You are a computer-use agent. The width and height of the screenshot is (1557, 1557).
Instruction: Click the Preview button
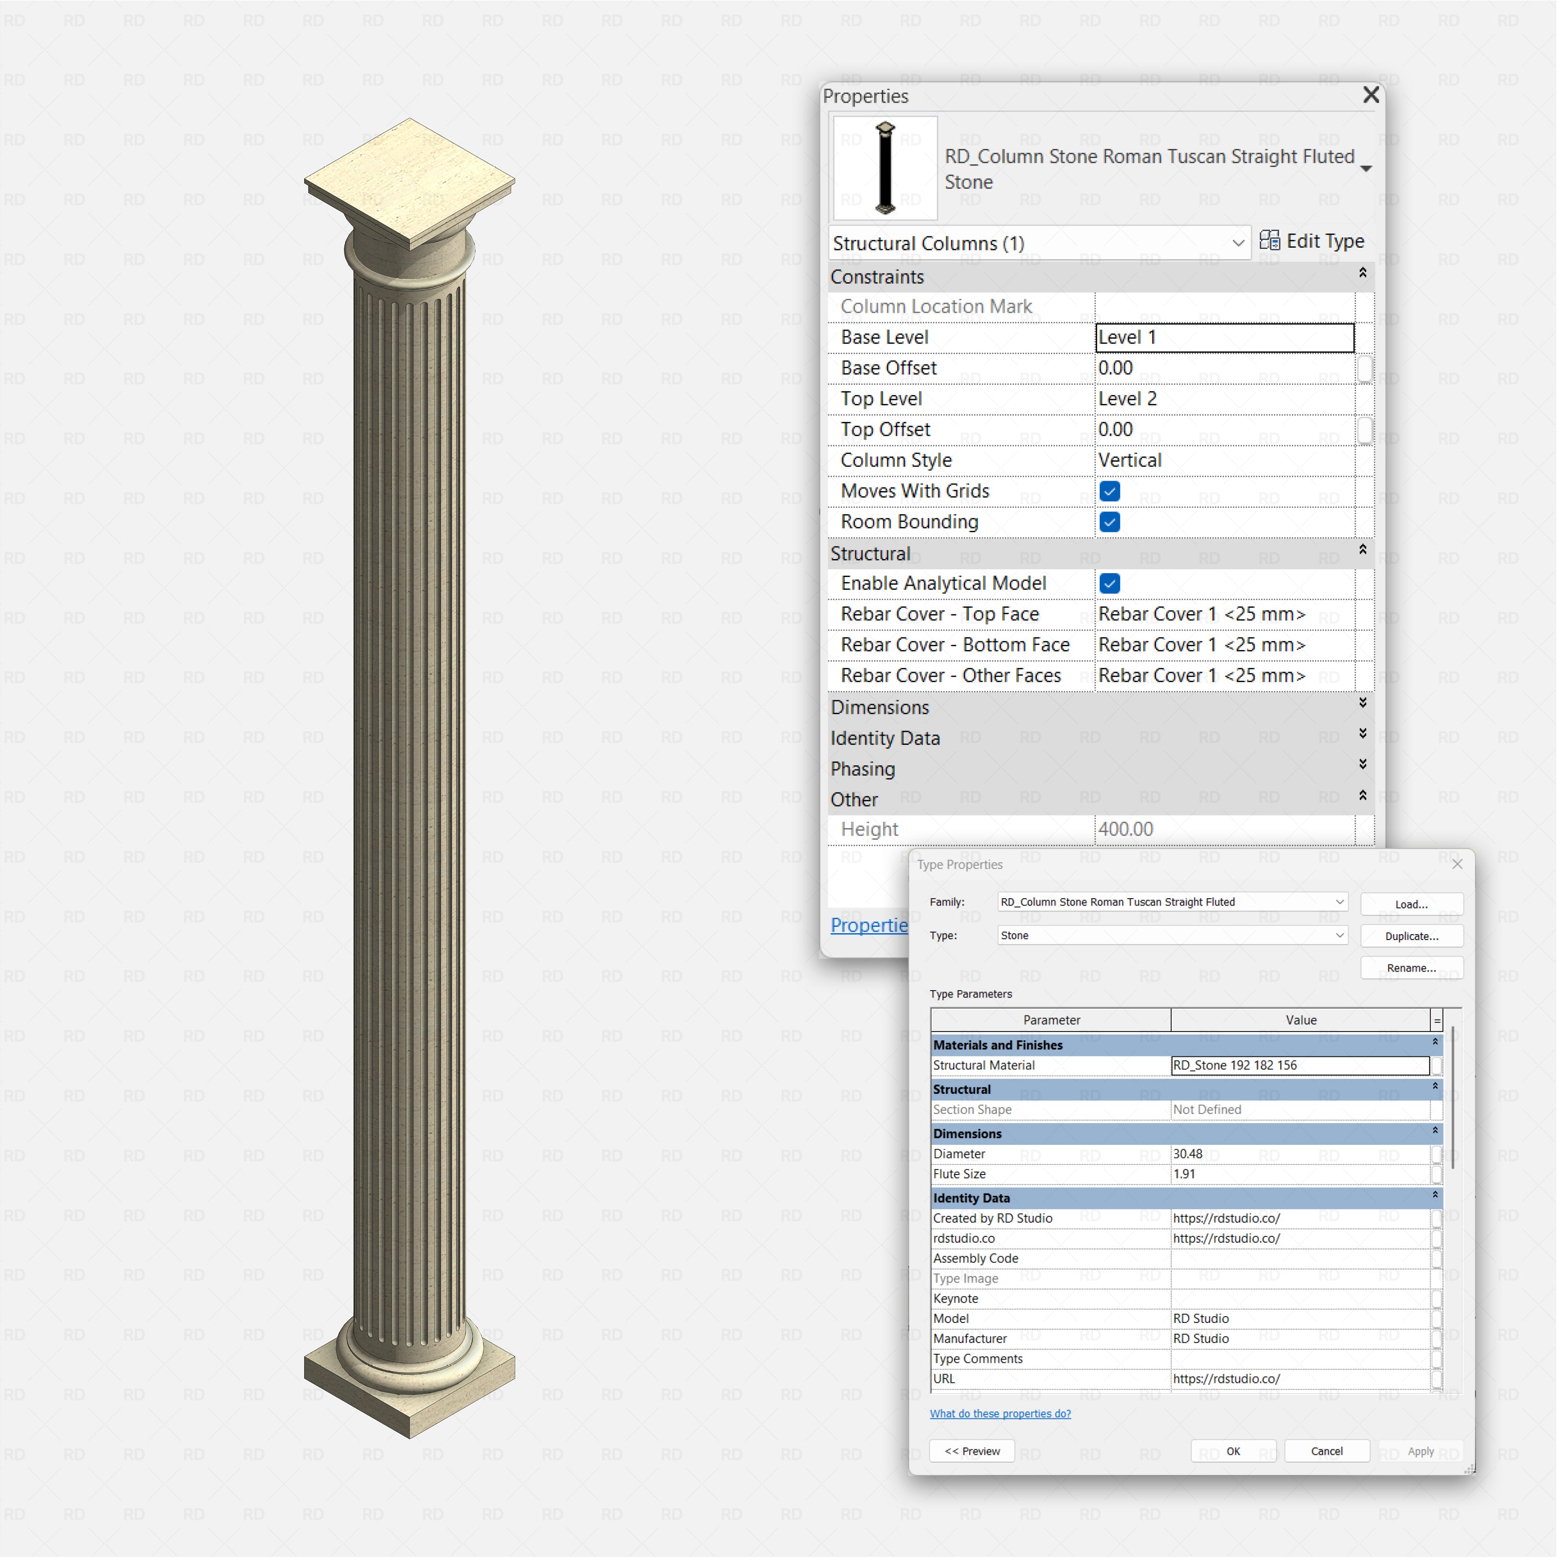click(x=972, y=1450)
